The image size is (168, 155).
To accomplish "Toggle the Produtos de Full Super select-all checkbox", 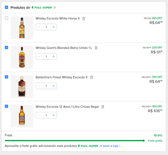I will [x=7, y=7].
